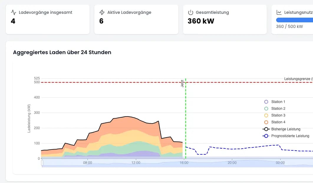The height and width of the screenshot is (183, 313).
Task: Toggle Station 3 series in chart legend
Action: pyautogui.click(x=275, y=115)
